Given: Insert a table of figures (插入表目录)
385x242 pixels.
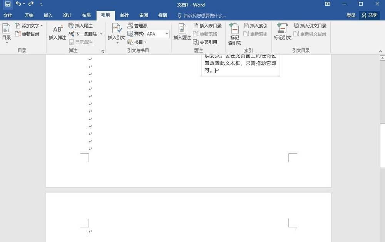Looking at the screenshot, I should (207, 25).
